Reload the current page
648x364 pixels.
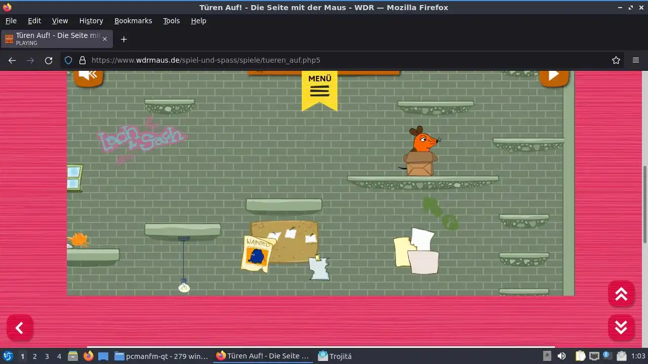click(49, 60)
